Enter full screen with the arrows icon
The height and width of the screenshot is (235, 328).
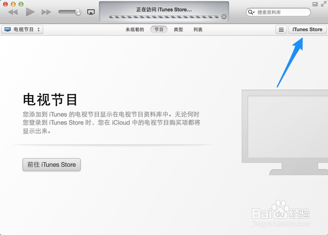coord(324,4)
